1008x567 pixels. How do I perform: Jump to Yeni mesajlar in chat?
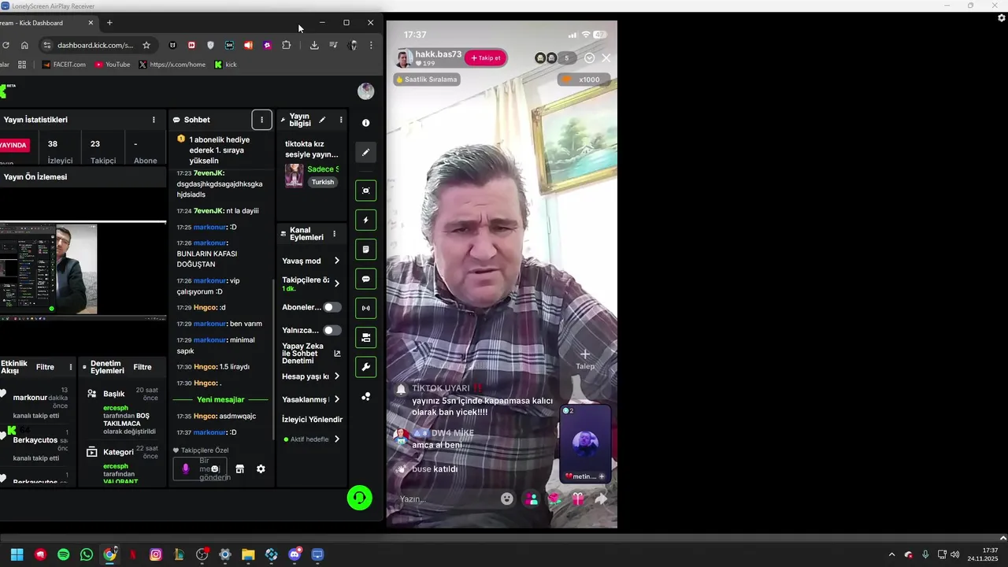click(x=220, y=399)
